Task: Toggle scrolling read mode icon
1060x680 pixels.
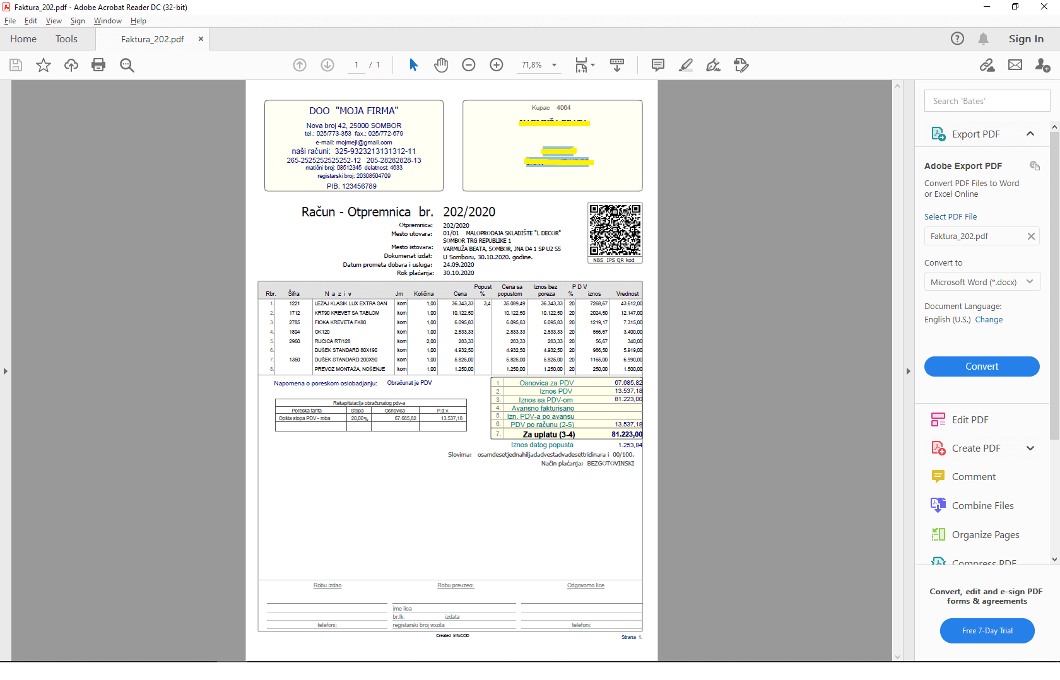Action: click(617, 65)
